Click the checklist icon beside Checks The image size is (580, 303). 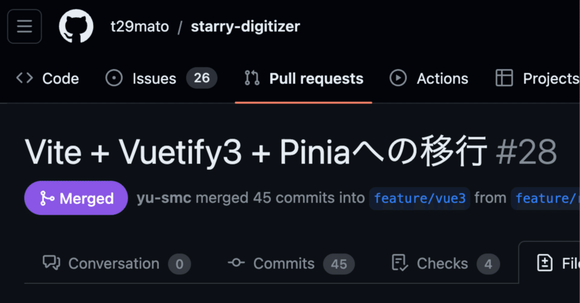(399, 263)
